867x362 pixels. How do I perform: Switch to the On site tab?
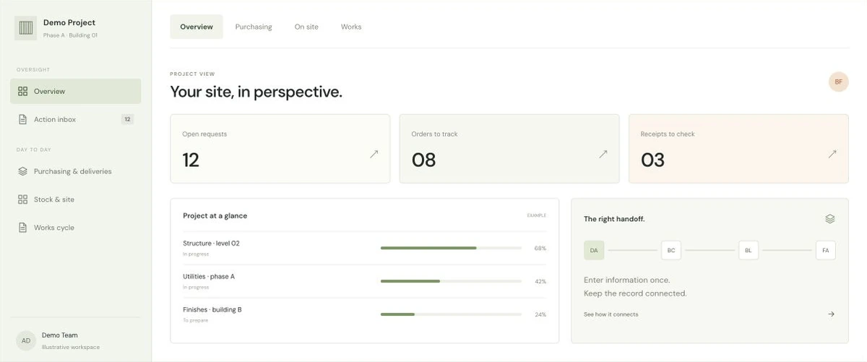coord(306,27)
